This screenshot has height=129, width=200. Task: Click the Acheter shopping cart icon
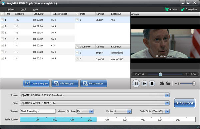click(167, 9)
